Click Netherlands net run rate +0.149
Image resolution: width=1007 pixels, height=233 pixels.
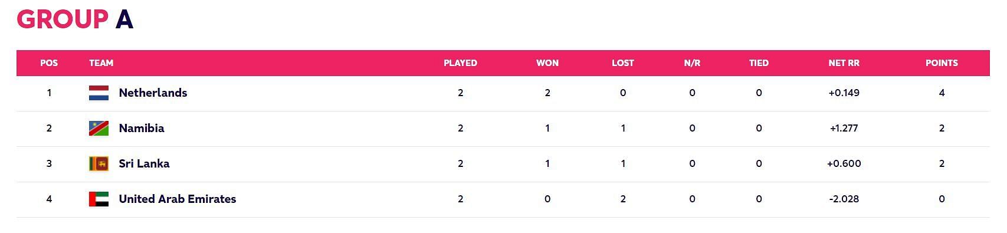point(844,93)
